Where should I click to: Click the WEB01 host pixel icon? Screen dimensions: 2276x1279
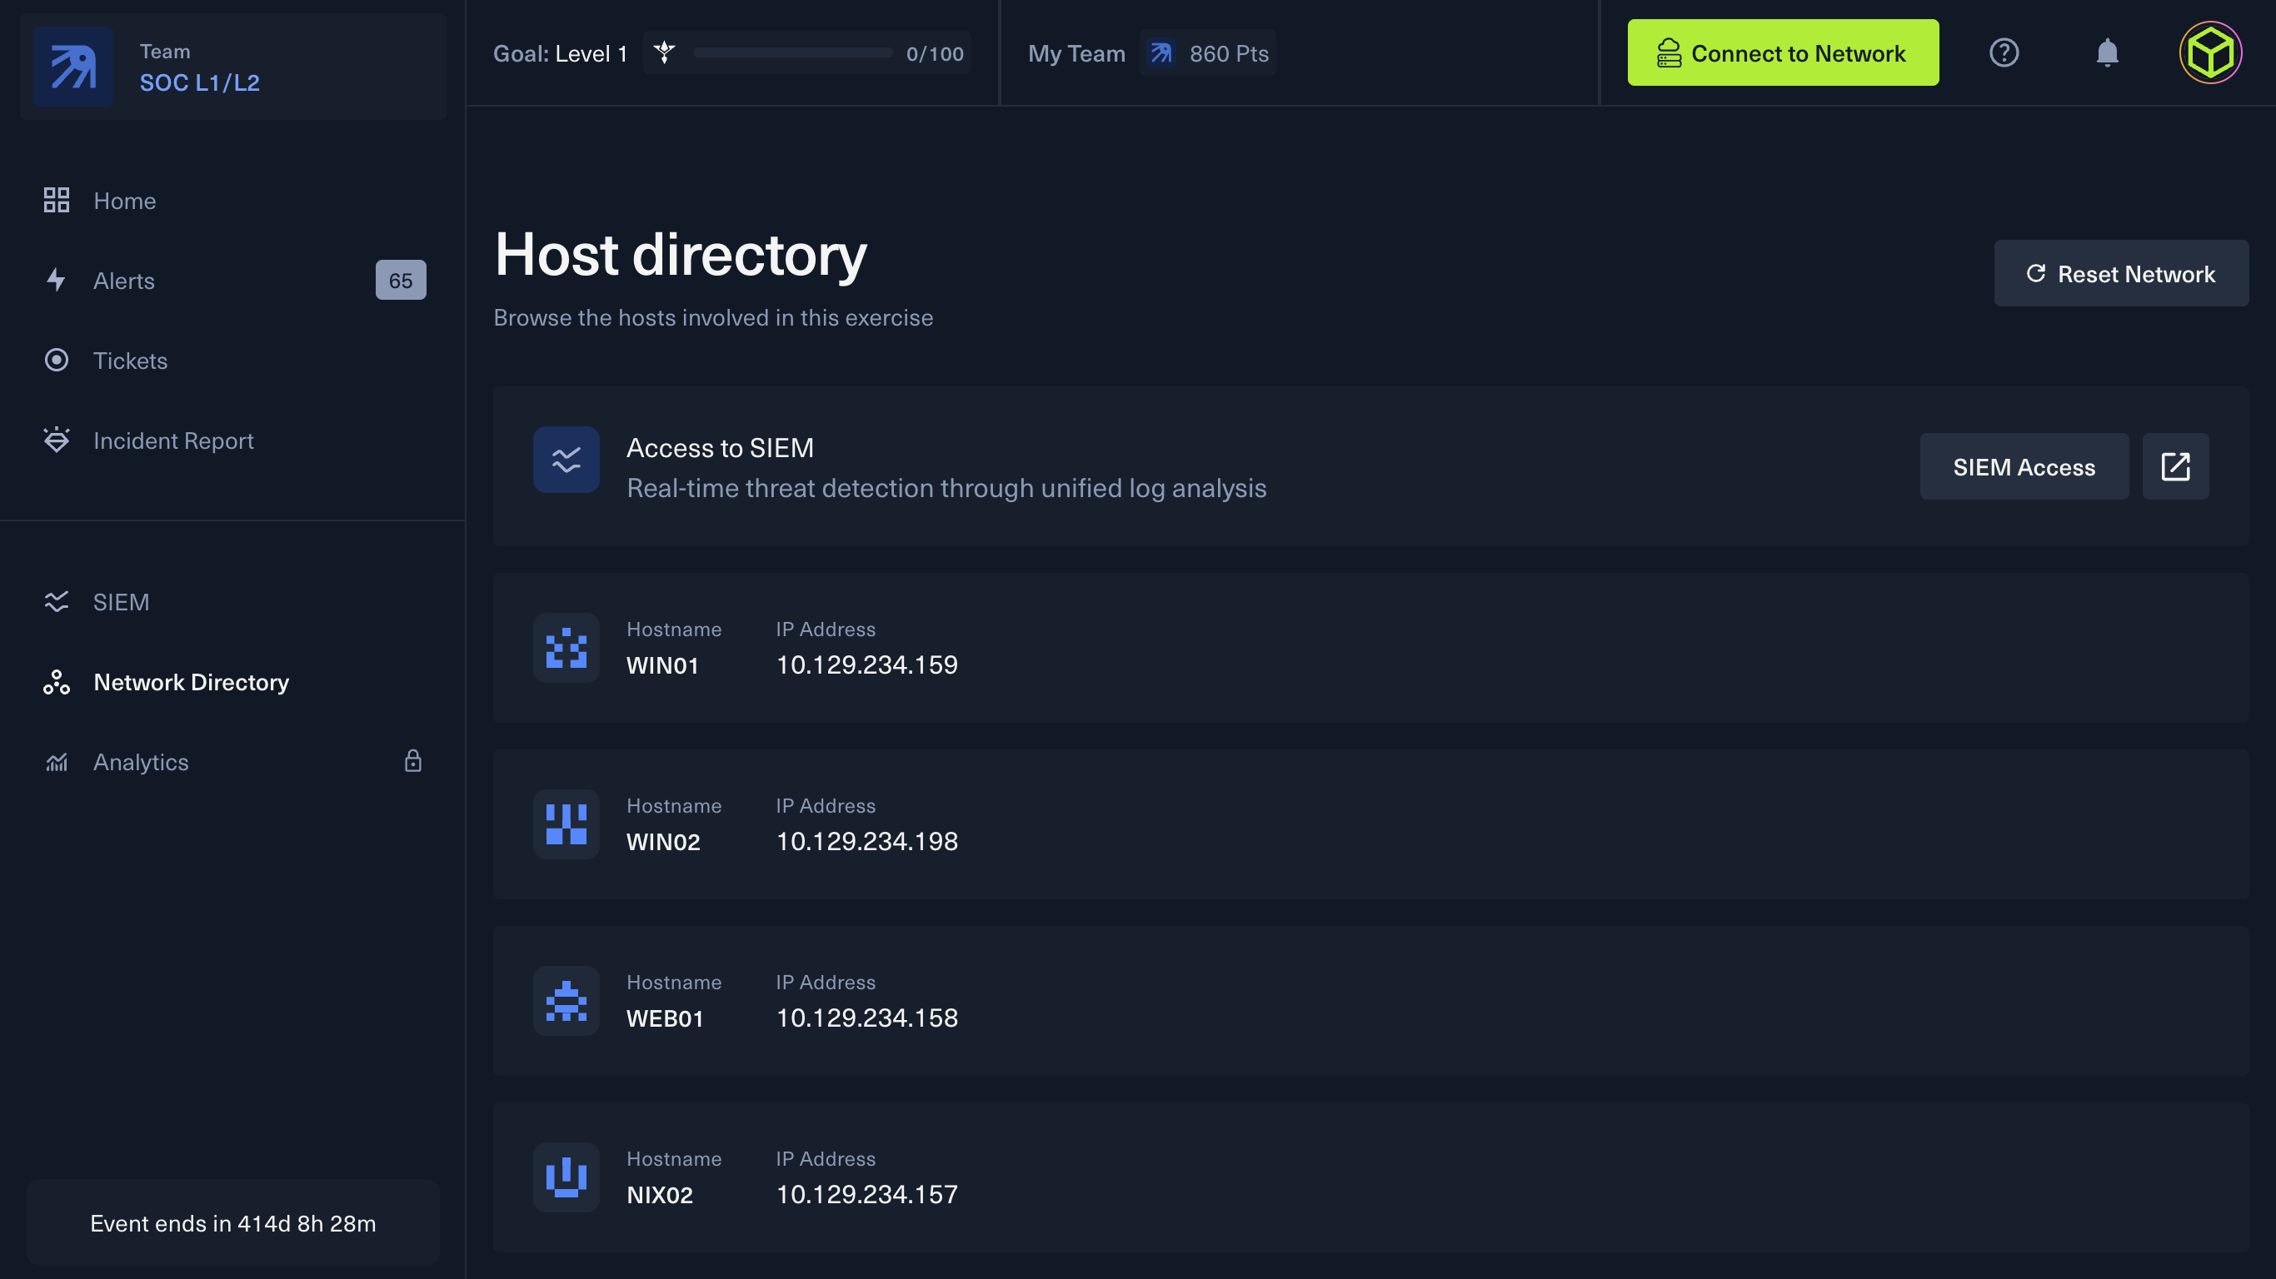(x=566, y=1001)
